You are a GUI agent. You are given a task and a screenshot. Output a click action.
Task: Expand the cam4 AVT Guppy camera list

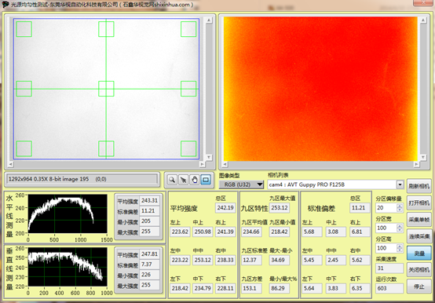pos(400,184)
